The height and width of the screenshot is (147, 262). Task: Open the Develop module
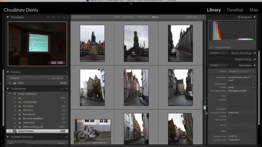[x=235, y=10]
